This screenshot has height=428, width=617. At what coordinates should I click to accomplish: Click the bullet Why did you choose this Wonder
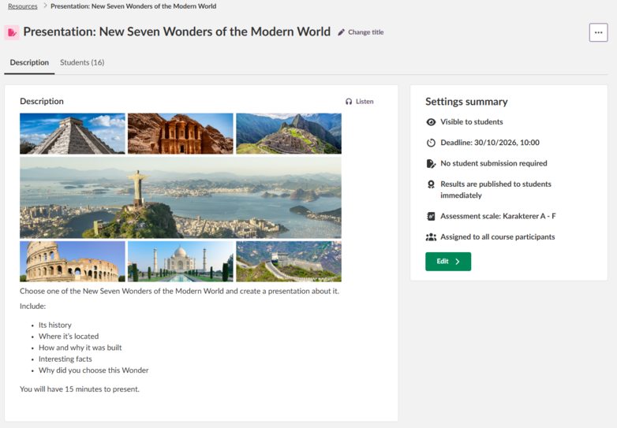(94, 370)
